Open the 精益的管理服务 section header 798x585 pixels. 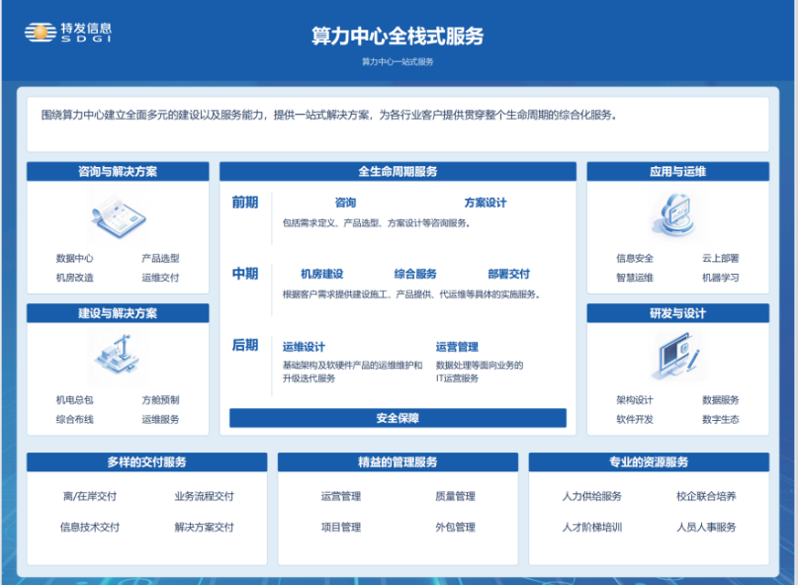(x=398, y=461)
